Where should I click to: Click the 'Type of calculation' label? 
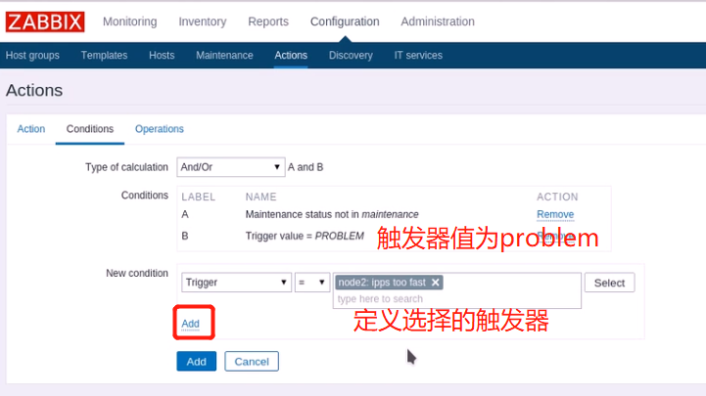pyautogui.click(x=126, y=167)
